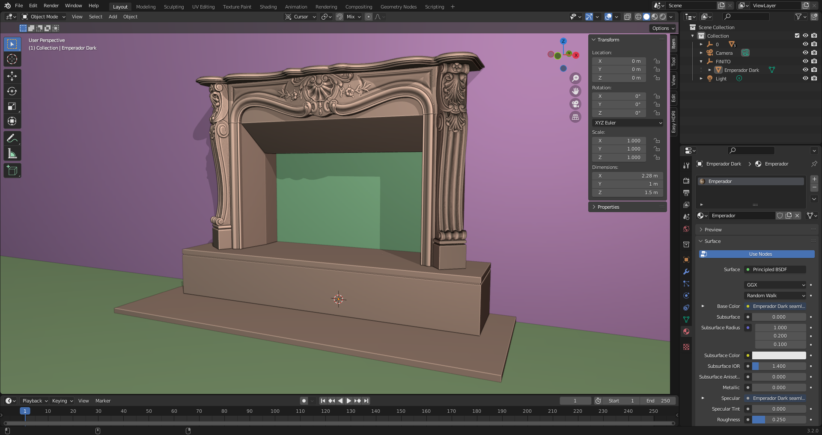The height and width of the screenshot is (435, 822).
Task: Open the World properties tab icon
Action: (686, 229)
